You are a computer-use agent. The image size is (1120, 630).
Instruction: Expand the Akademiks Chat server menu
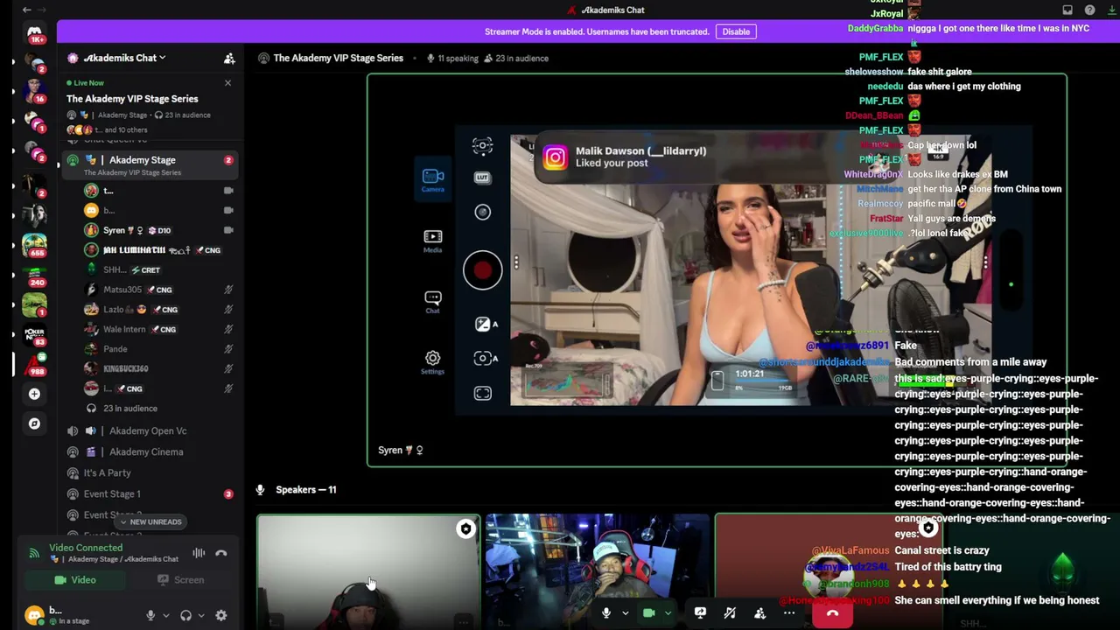[124, 58]
